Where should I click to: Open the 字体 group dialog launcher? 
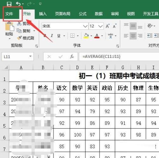point(118,46)
